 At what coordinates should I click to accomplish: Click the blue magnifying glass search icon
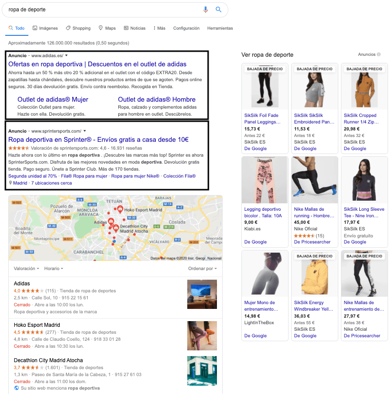point(219,10)
